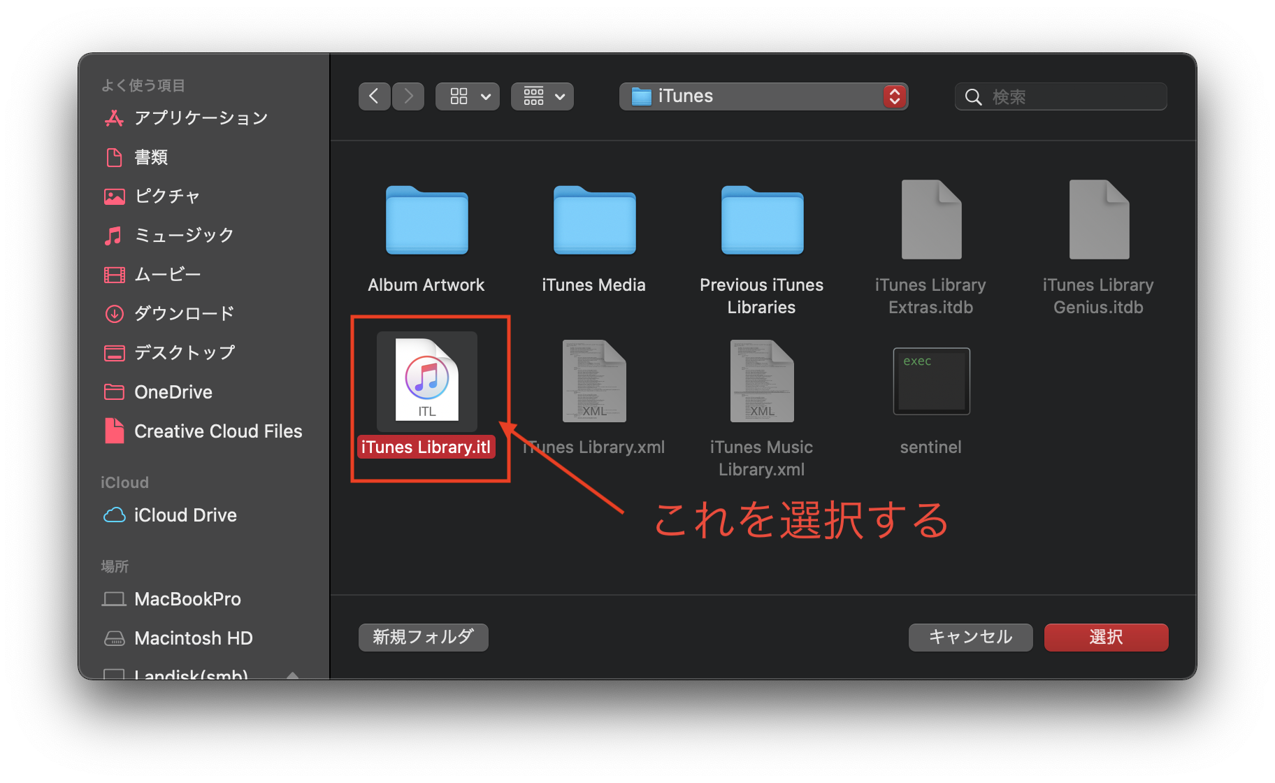Click the キャンセル button
The height and width of the screenshot is (783, 1275).
point(971,638)
